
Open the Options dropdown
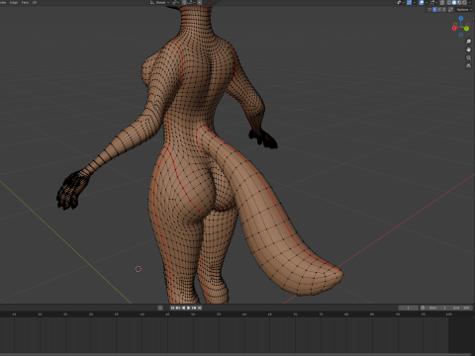[x=464, y=9]
